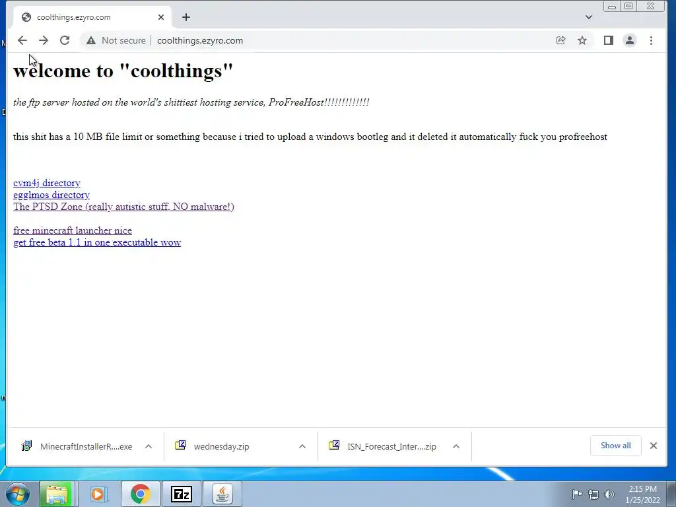The image size is (676, 507).
Task: Click the network icon in system tray
Action: 593,494
